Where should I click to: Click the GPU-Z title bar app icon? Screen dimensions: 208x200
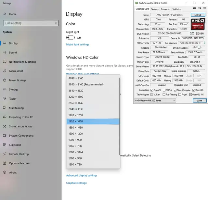click(136, 3)
